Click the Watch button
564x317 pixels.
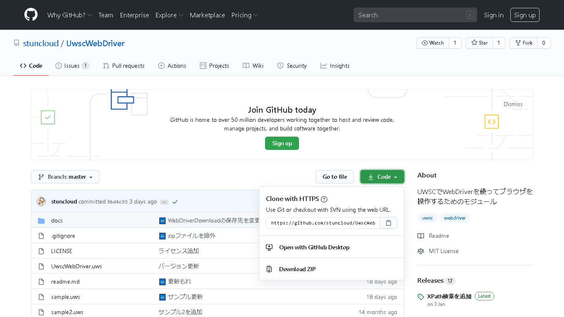[x=433, y=43]
